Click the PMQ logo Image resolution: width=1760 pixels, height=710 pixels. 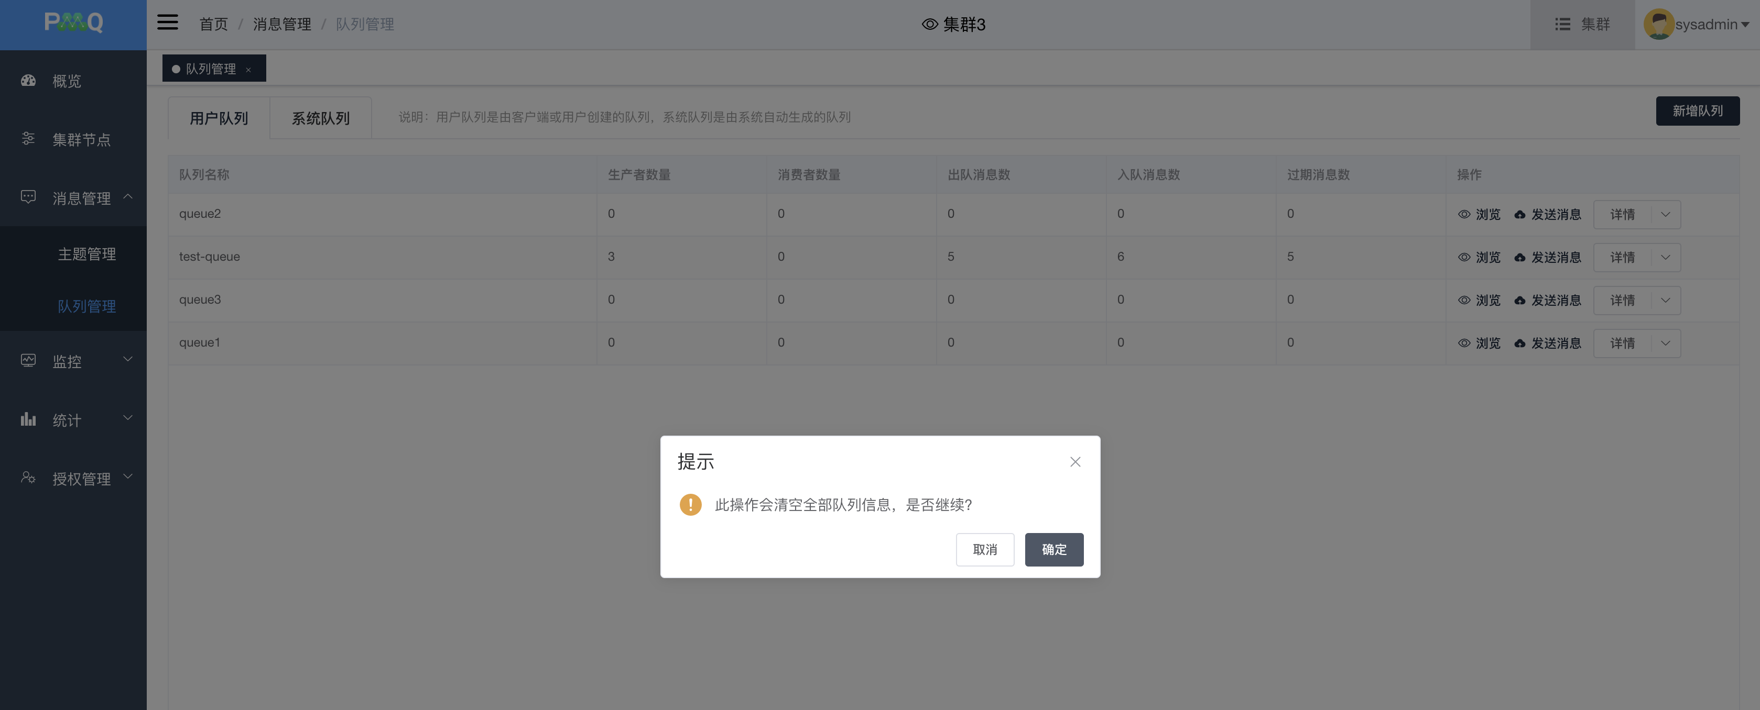point(73,23)
